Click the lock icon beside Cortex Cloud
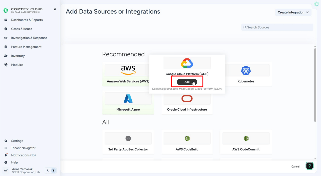Screen dimensions: 321x176 pyautogui.click(x=55, y=9)
